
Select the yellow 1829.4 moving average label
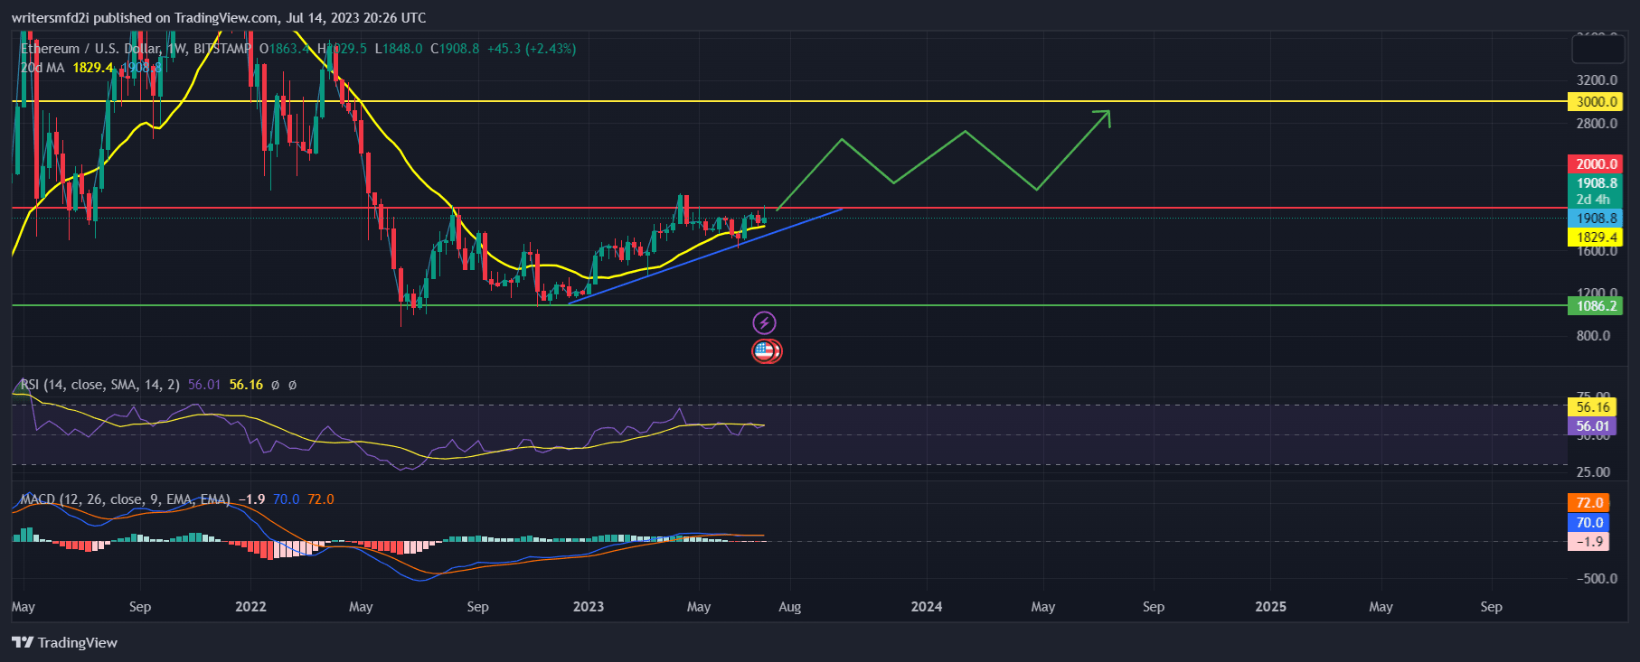[x=1596, y=238]
